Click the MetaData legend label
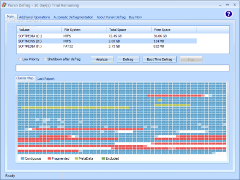 point(86,158)
